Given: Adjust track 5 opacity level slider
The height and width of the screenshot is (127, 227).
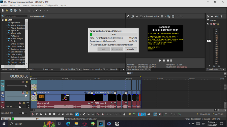Looking at the screenshot, I should (26, 96).
